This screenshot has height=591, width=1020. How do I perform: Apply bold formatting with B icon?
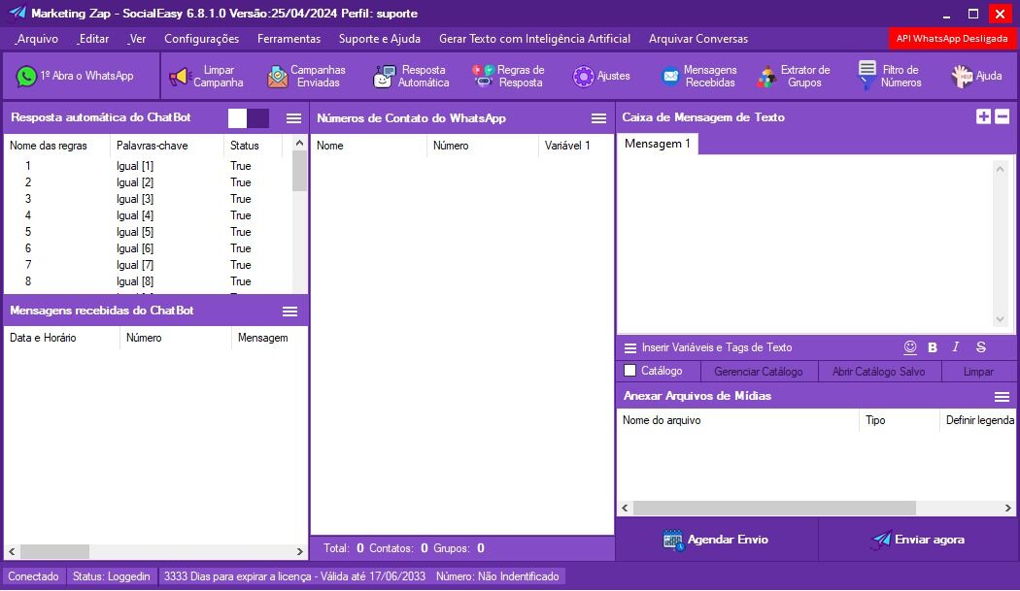pyautogui.click(x=933, y=347)
